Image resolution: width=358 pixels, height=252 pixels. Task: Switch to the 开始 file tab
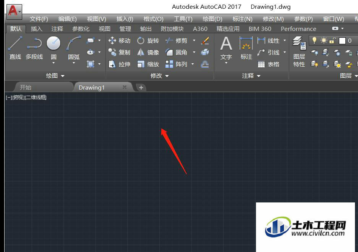[44, 87]
